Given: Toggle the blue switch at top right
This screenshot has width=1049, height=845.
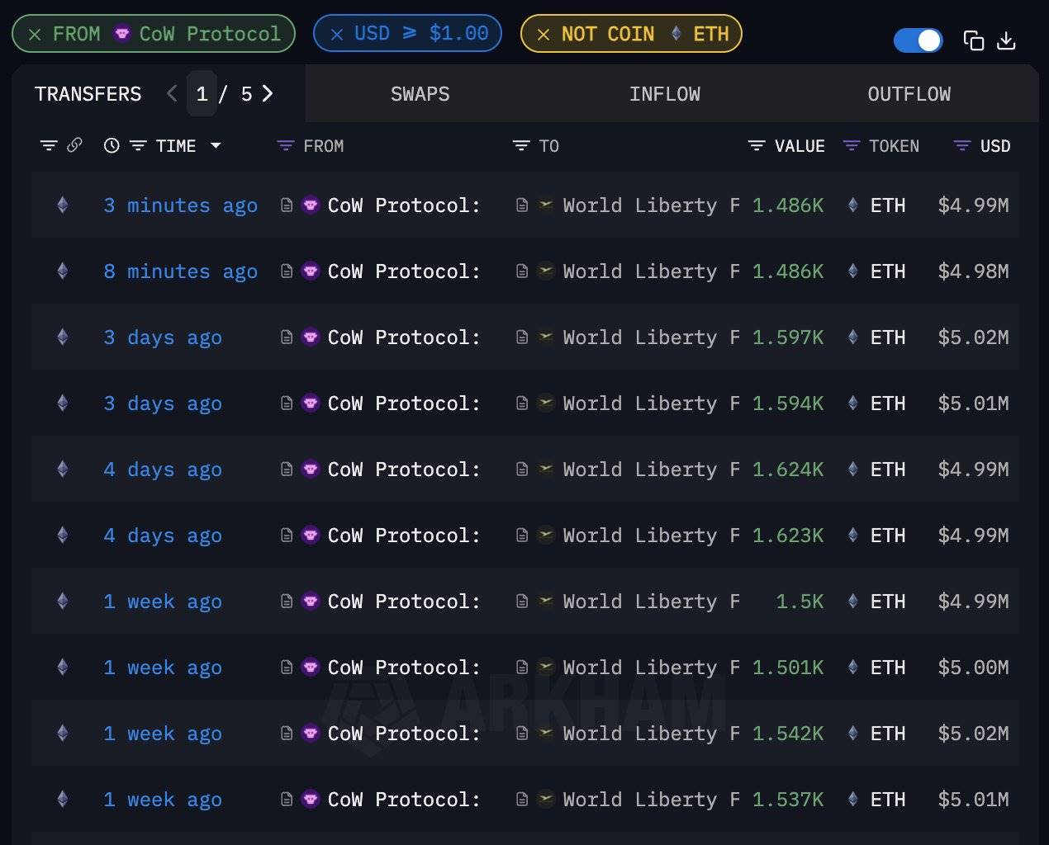Looking at the screenshot, I should (918, 40).
